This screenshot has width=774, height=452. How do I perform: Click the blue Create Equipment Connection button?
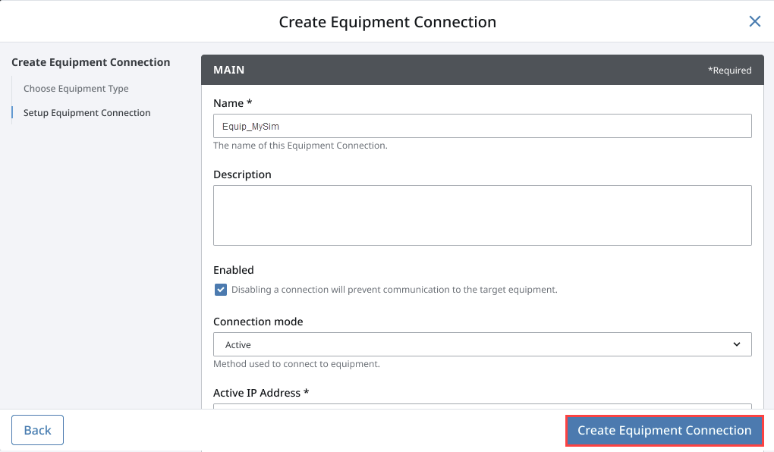(x=665, y=430)
